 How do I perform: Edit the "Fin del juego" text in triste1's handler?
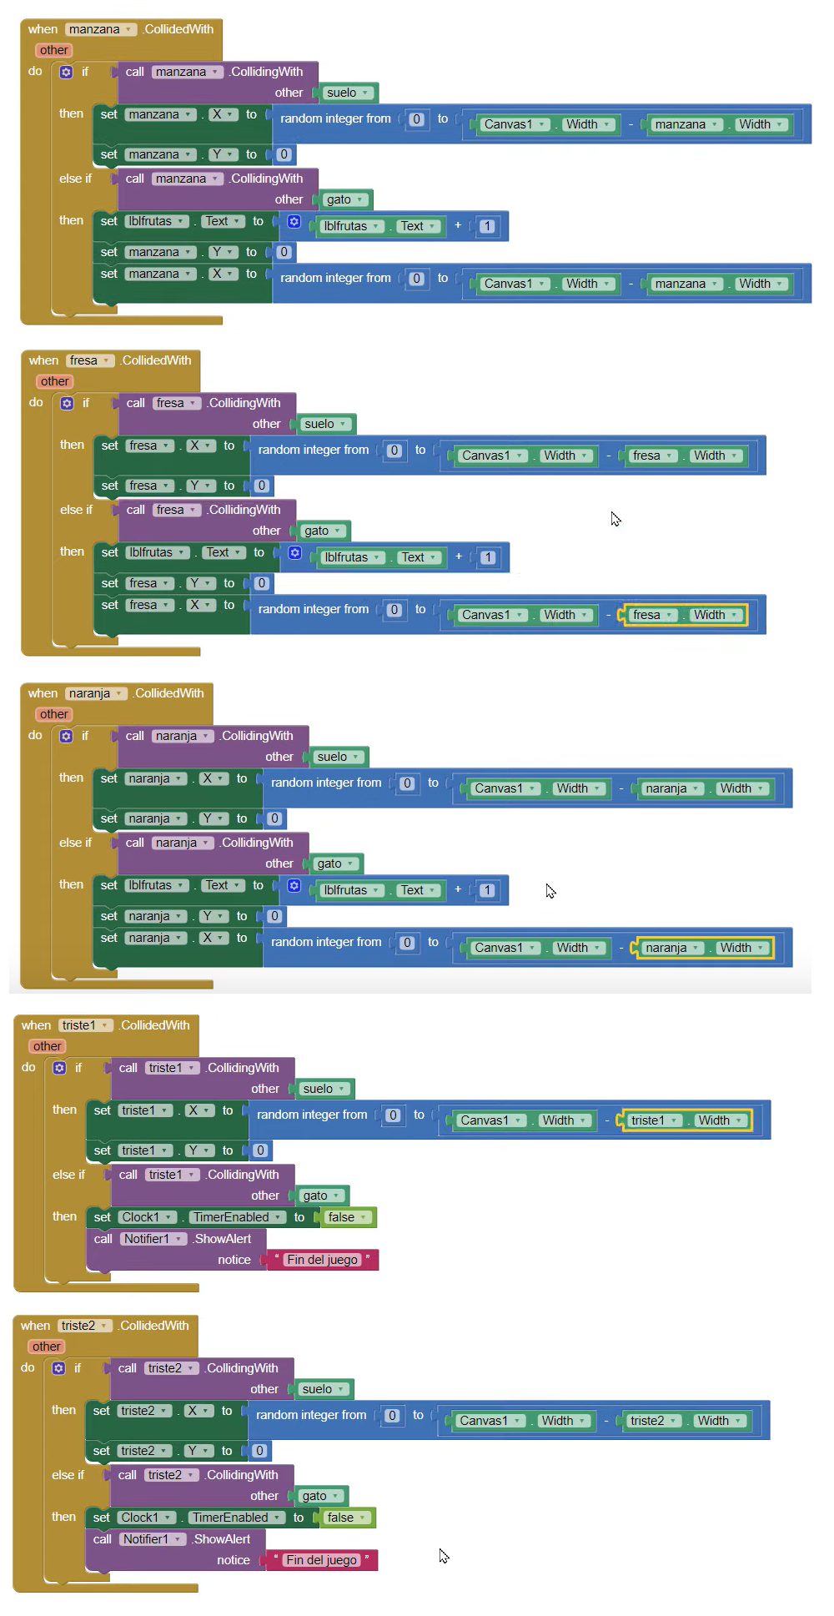(322, 1260)
